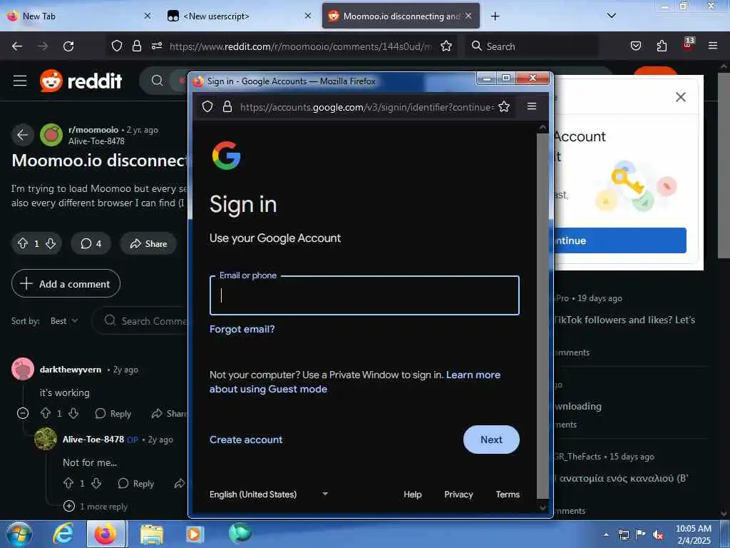The width and height of the screenshot is (730, 548).
Task: Open a new tab with the plus button
Action: click(495, 16)
